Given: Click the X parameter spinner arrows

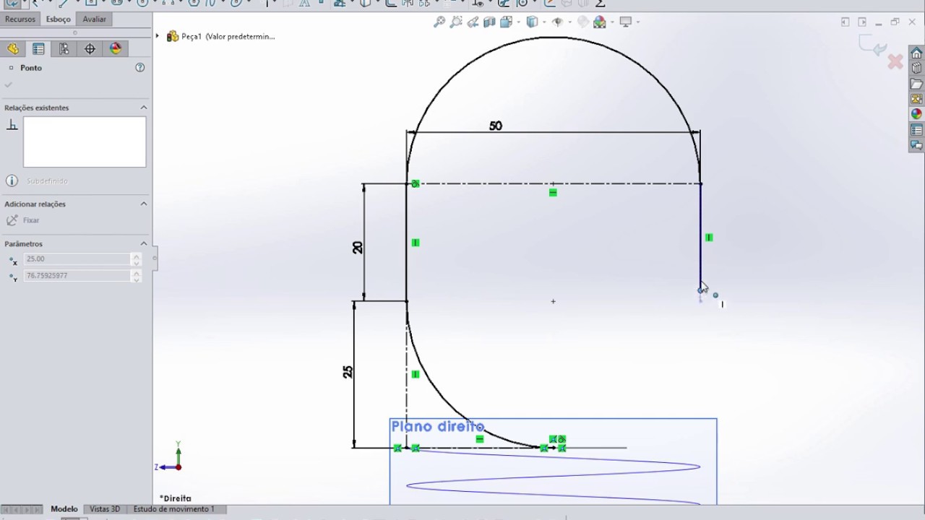Looking at the screenshot, I should [x=136, y=259].
